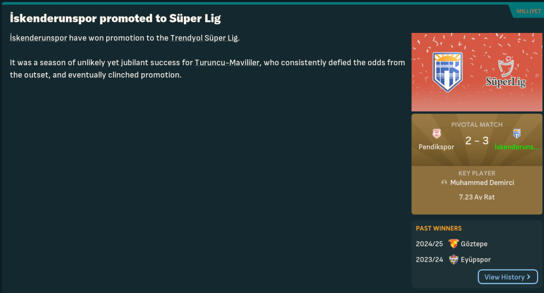Open Muhammed Demirci's player profile name
The width and height of the screenshot is (544, 293).
(x=482, y=183)
